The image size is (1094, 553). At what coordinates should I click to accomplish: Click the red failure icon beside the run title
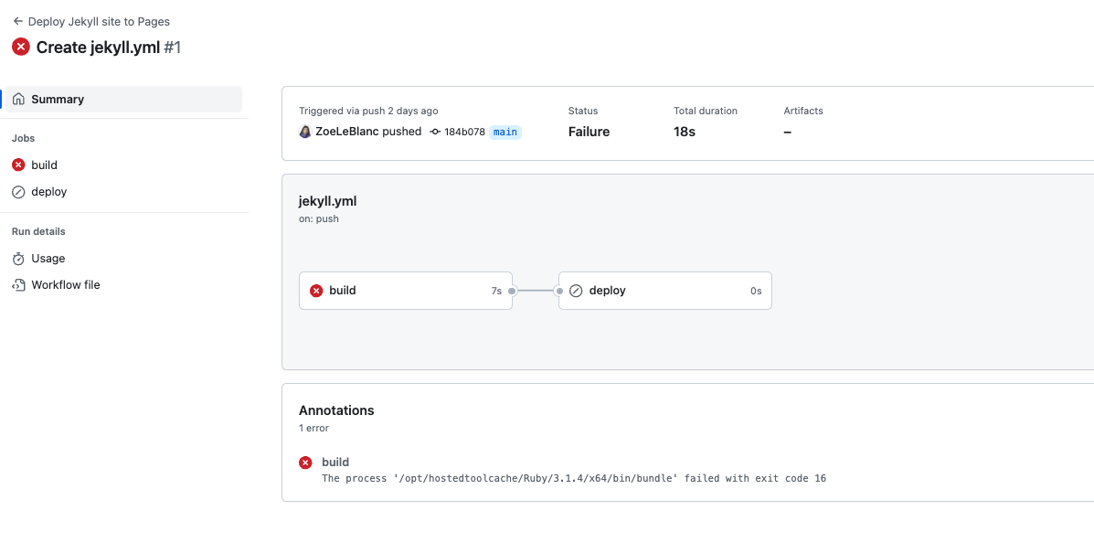click(21, 48)
